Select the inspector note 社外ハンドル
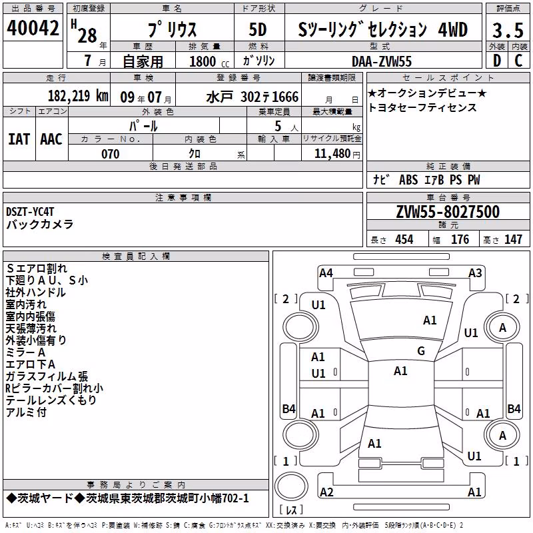Viewport: 533px width, 533px height. click(36, 292)
